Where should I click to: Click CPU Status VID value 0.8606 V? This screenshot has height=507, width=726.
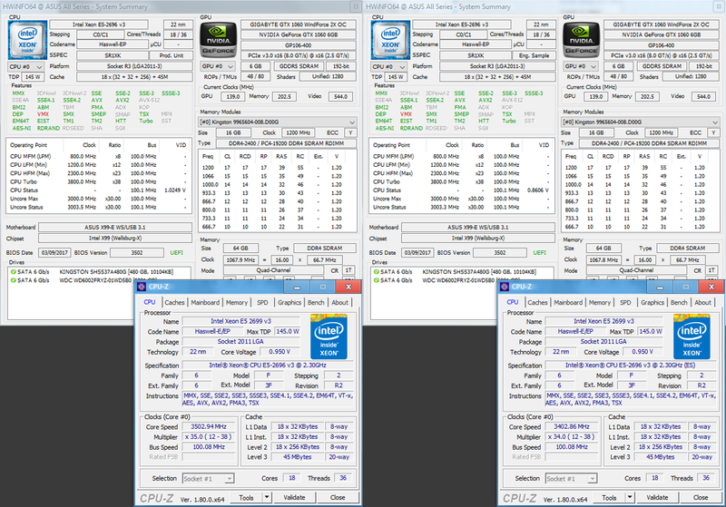pos(538,190)
